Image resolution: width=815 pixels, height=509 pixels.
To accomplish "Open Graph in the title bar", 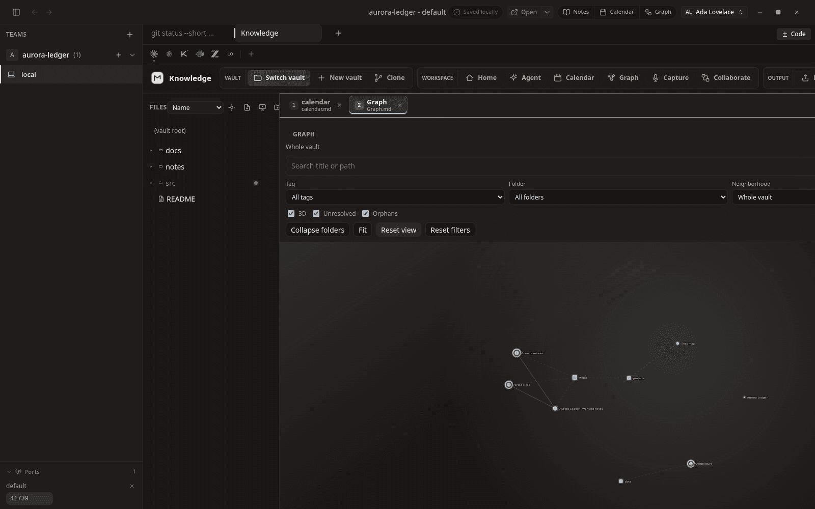I will [x=658, y=12].
